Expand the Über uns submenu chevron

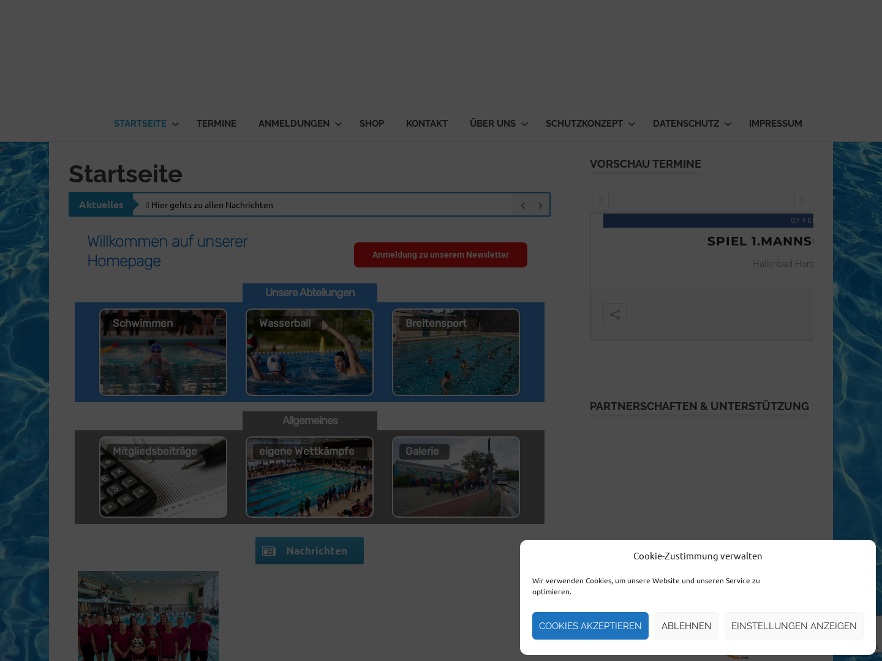point(524,124)
